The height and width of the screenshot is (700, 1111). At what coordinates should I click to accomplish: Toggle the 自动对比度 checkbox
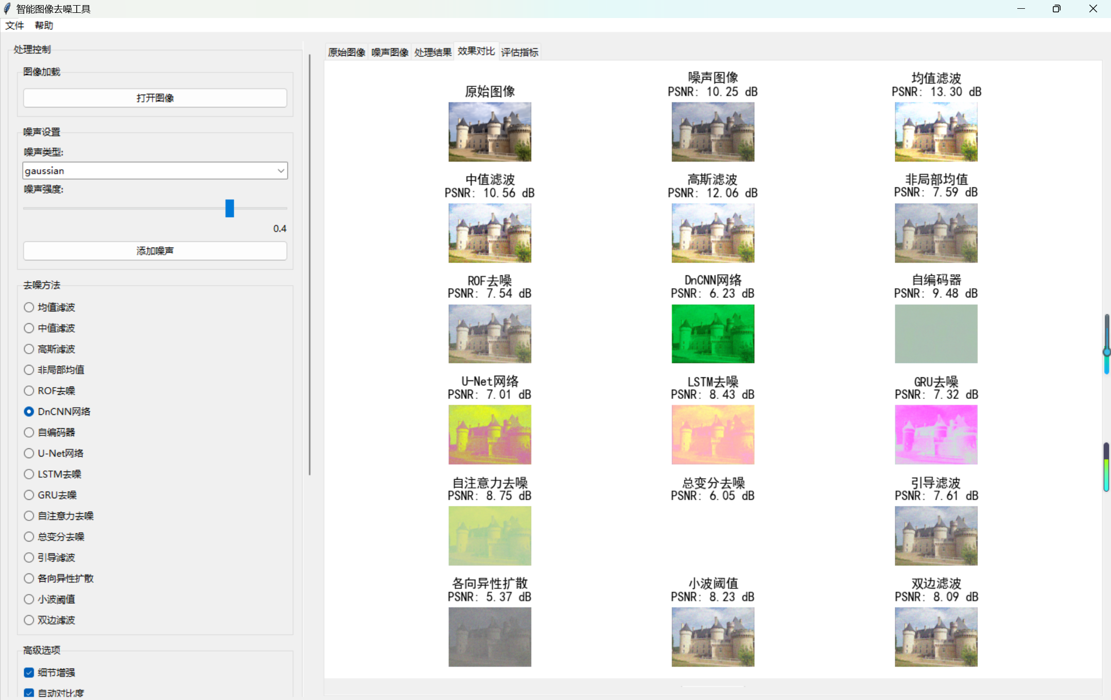pyautogui.click(x=29, y=693)
